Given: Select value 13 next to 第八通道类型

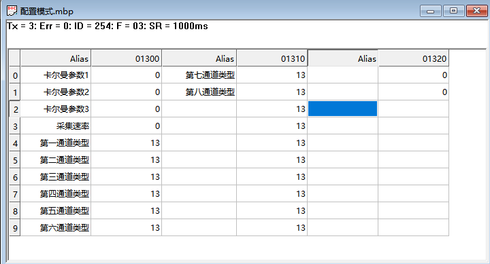Looking at the screenshot, I should pos(272,92).
